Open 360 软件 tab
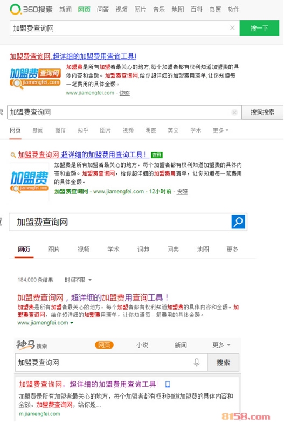This screenshot has width=284, height=431. pos(234,10)
